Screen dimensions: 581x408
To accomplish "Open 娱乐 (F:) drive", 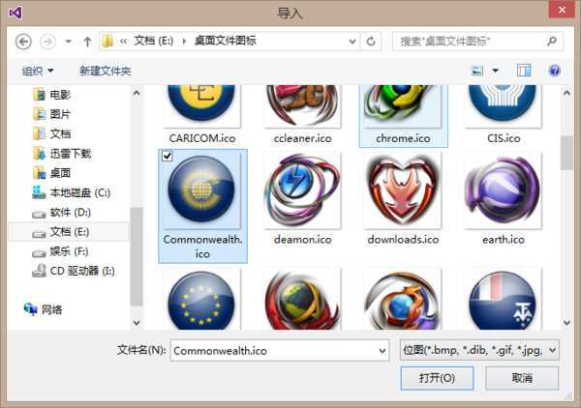I will [60, 251].
